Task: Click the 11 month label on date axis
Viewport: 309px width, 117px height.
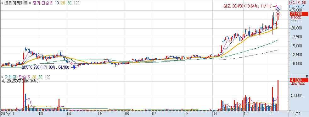Action: coord(271,114)
